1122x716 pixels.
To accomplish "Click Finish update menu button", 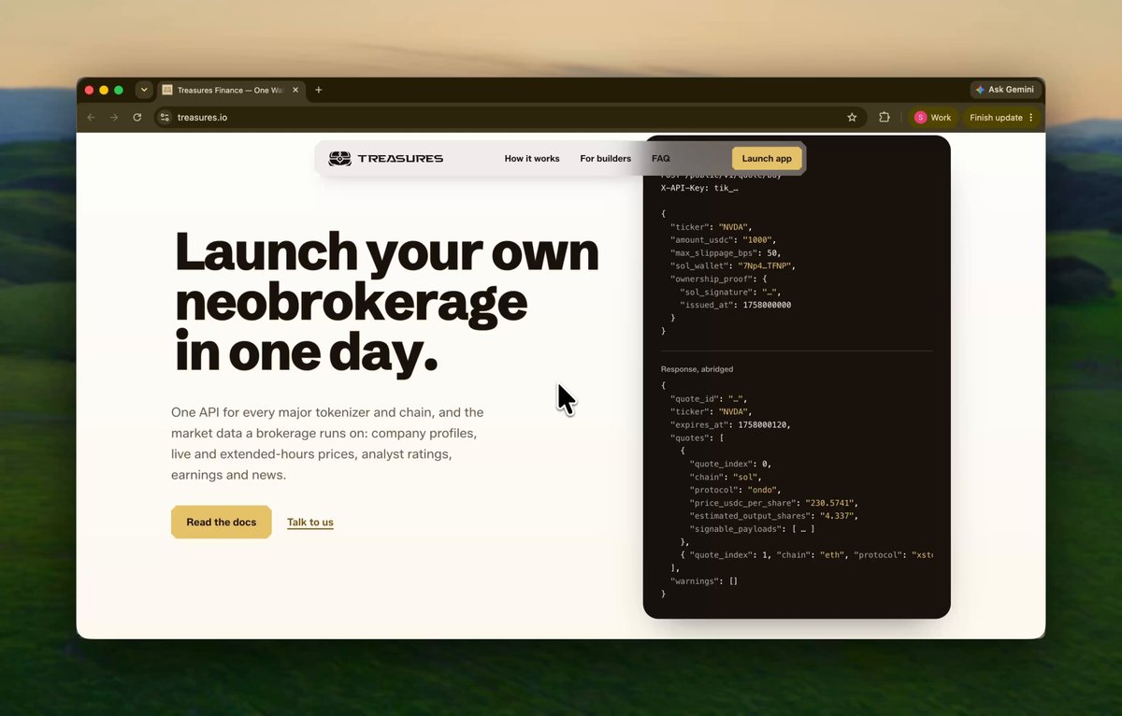I will pyautogui.click(x=1001, y=118).
